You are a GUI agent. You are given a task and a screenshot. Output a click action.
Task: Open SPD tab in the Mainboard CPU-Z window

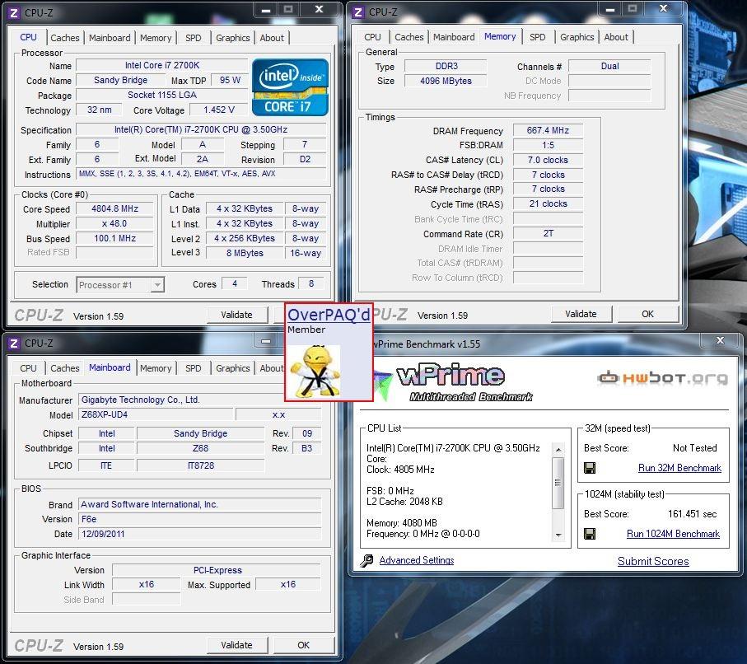coord(193,368)
